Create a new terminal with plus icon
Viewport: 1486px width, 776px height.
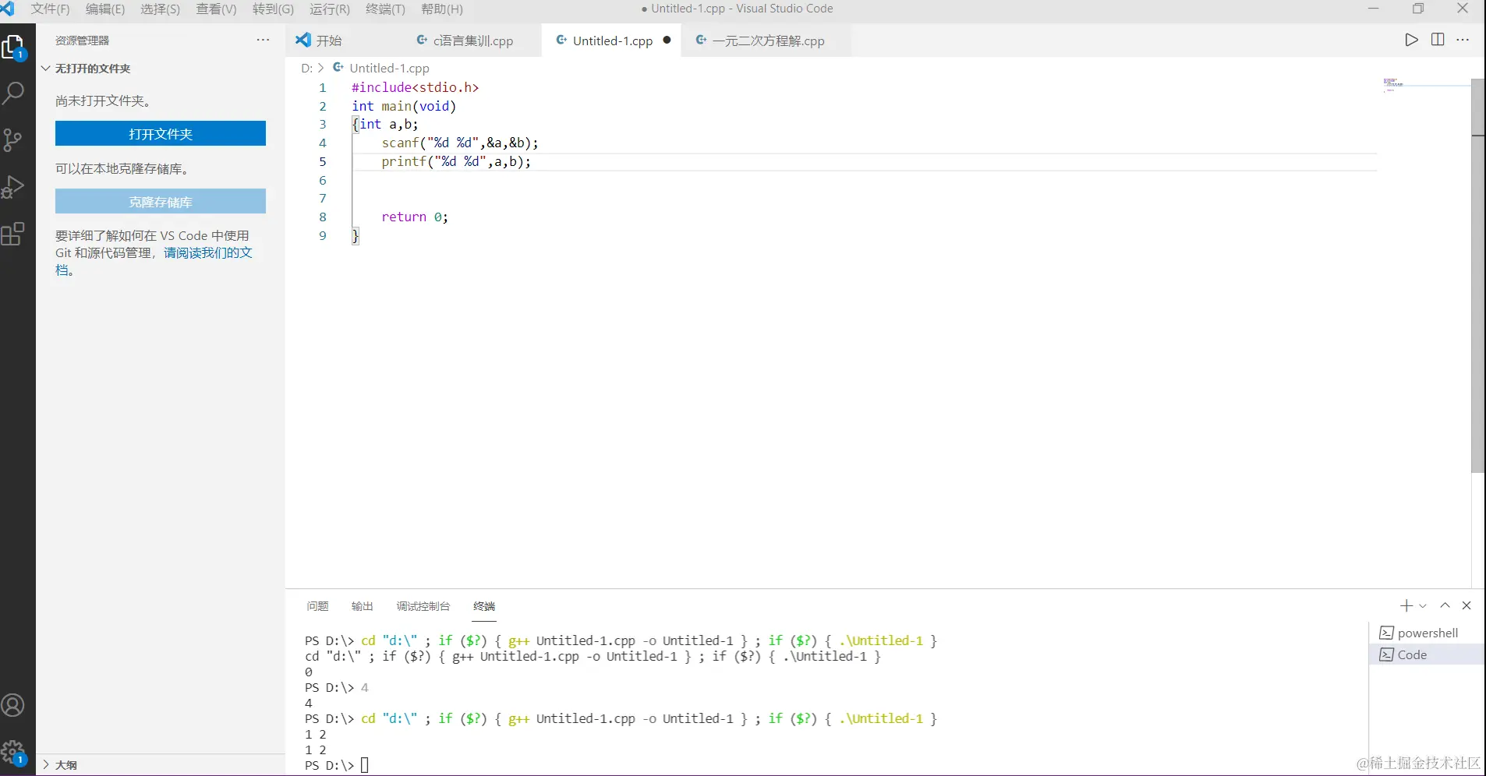pyautogui.click(x=1406, y=605)
